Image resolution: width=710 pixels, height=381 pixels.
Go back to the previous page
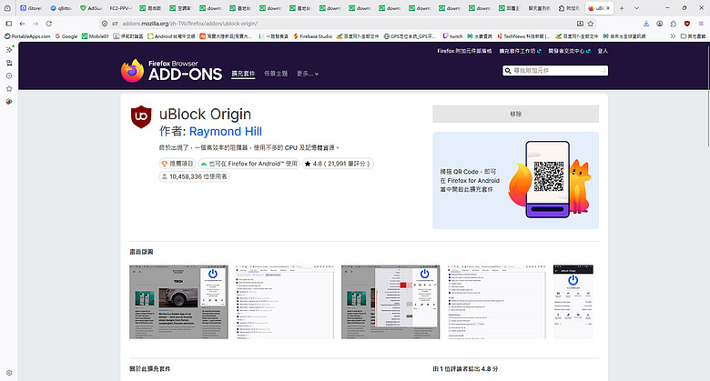point(22,24)
